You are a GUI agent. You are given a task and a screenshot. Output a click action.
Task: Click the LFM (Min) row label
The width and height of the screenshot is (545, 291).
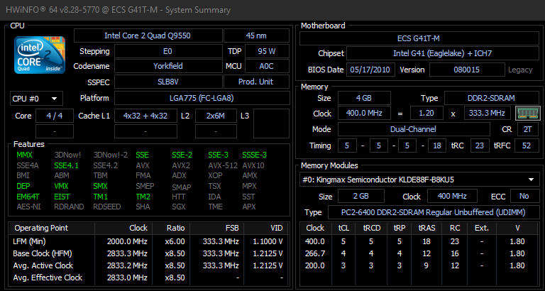(x=29, y=241)
